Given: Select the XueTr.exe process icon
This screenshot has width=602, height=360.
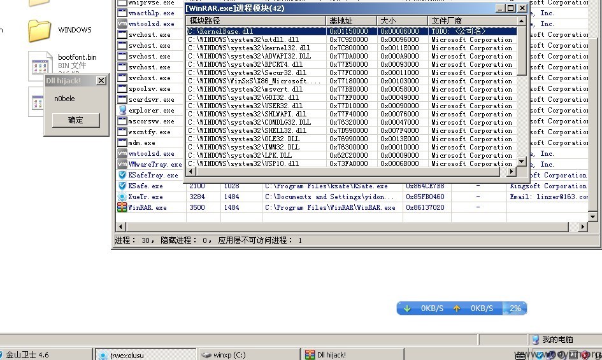Looking at the screenshot, I should pyautogui.click(x=122, y=197).
